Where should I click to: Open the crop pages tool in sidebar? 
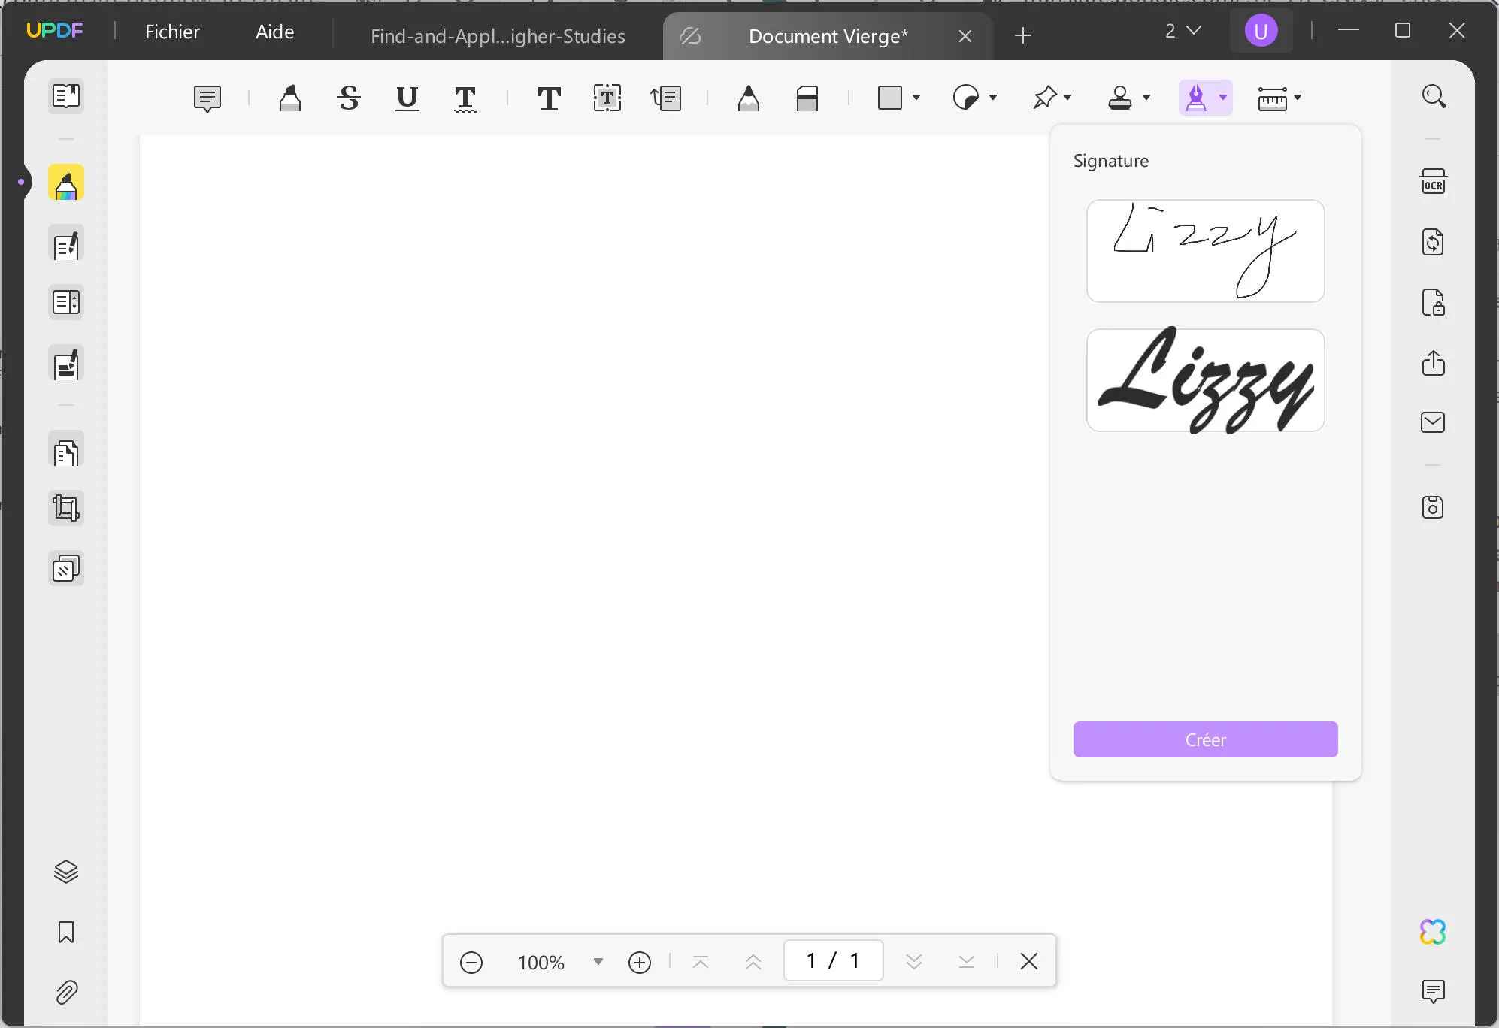(66, 509)
